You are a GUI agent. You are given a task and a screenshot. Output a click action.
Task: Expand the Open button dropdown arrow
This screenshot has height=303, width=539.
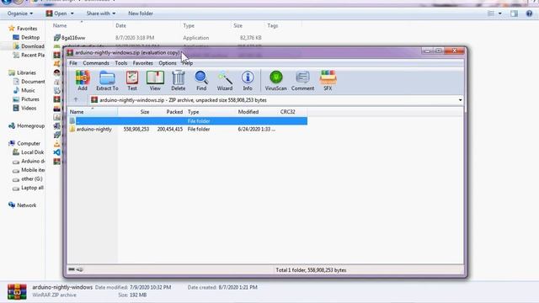coord(72,13)
